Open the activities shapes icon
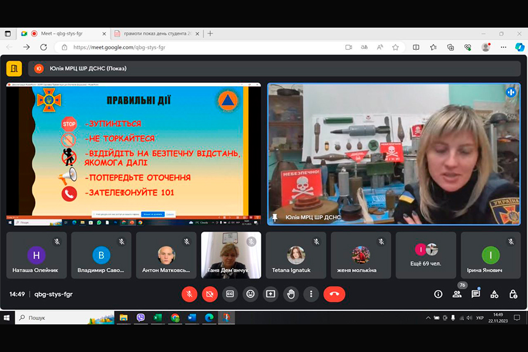This screenshot has height=352, width=528. (x=495, y=294)
